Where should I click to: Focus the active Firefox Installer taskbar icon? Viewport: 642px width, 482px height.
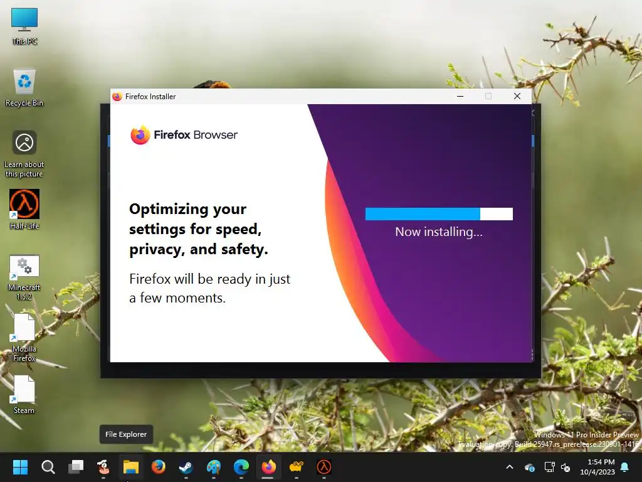point(268,466)
